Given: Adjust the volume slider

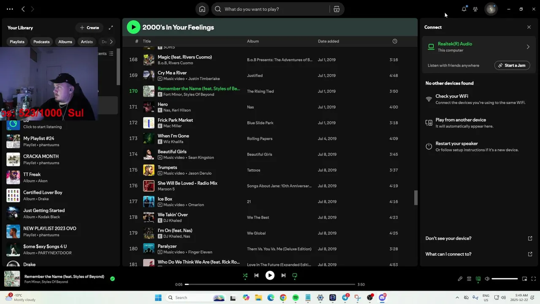Looking at the screenshot, I should 505,279.
